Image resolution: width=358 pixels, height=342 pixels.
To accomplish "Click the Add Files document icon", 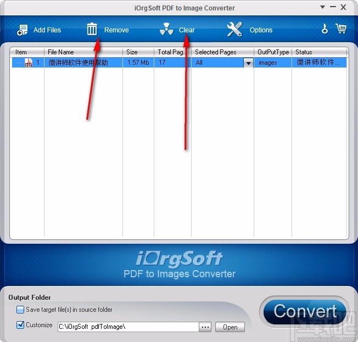I will (x=23, y=30).
